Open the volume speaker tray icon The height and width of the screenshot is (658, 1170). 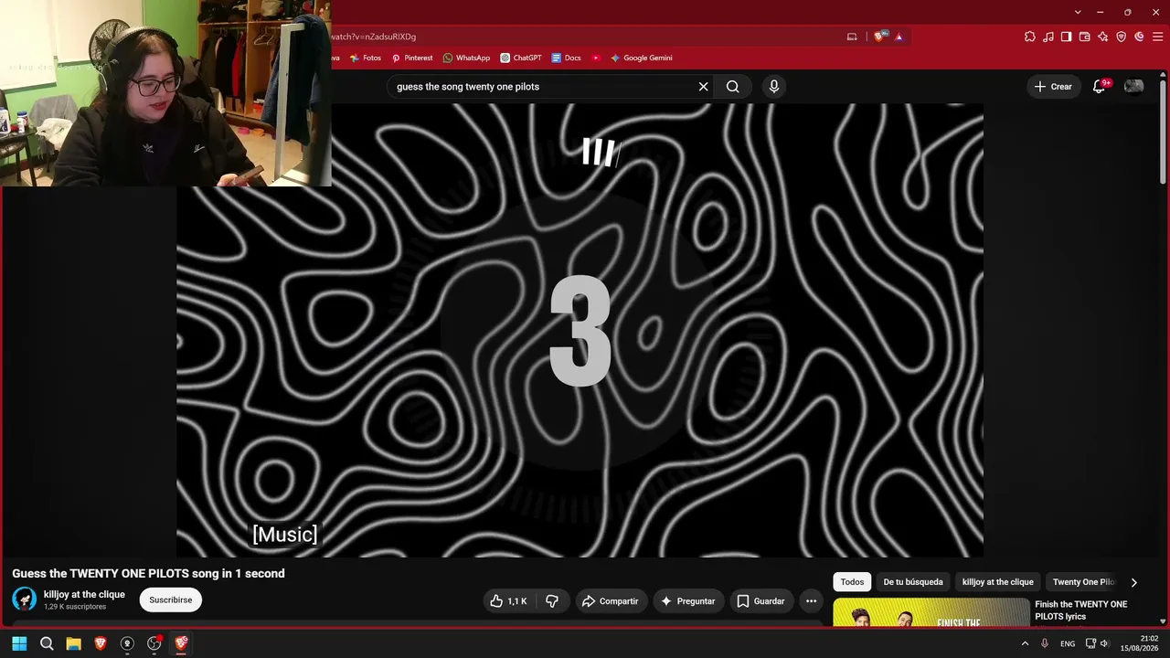pyautogui.click(x=1105, y=643)
